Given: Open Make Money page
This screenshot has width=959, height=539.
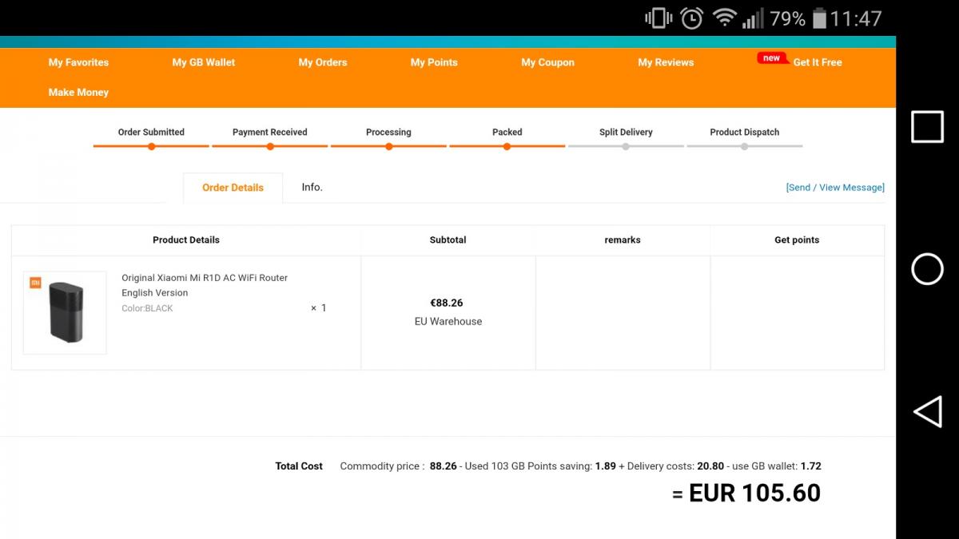Looking at the screenshot, I should 78,93.
